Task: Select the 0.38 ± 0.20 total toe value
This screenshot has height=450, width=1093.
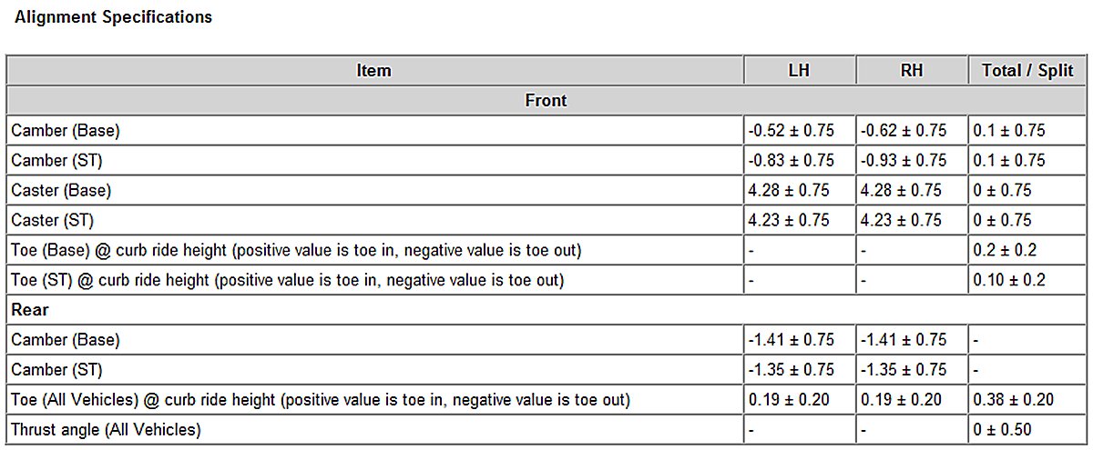Action: pos(1014,400)
